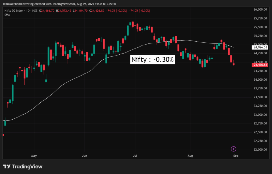Click the 23,000.00 price axis label
The height and width of the screenshot is (174, 272).
point(260,115)
